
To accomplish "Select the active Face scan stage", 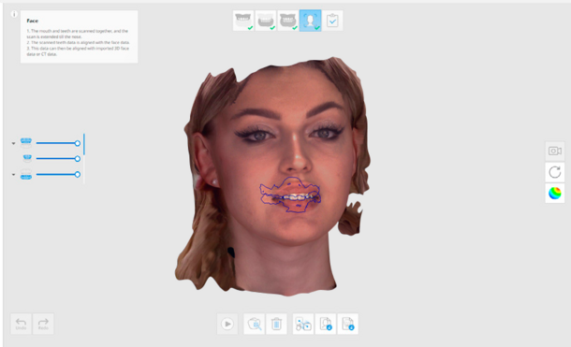I will (310, 21).
